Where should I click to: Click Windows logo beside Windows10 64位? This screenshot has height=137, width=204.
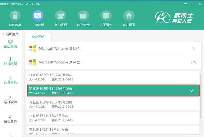33,62
